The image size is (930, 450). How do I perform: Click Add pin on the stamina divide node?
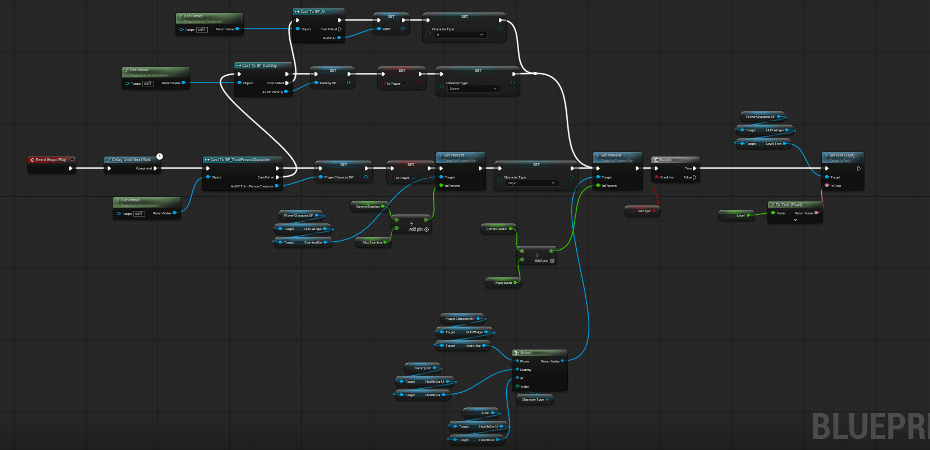point(419,229)
